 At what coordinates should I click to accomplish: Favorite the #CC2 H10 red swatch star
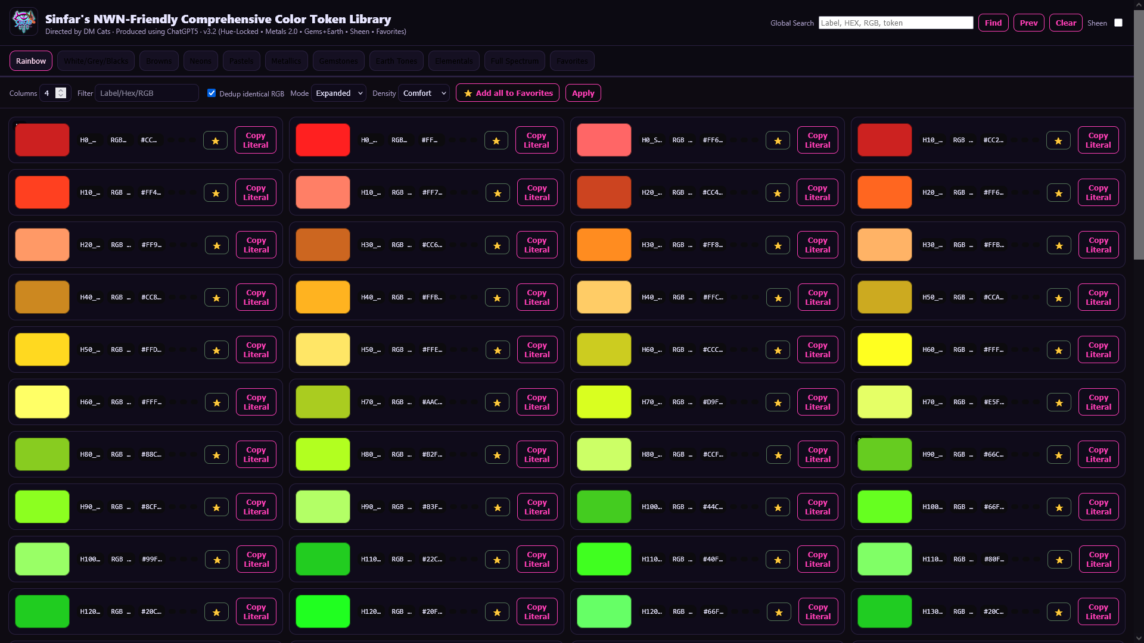(x=1058, y=141)
